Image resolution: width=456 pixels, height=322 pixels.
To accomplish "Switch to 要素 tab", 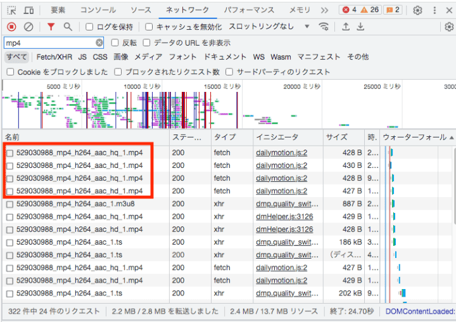I will pyautogui.click(x=58, y=10).
